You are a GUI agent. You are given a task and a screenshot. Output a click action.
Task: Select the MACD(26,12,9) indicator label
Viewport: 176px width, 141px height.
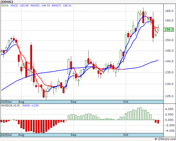tap(10, 106)
